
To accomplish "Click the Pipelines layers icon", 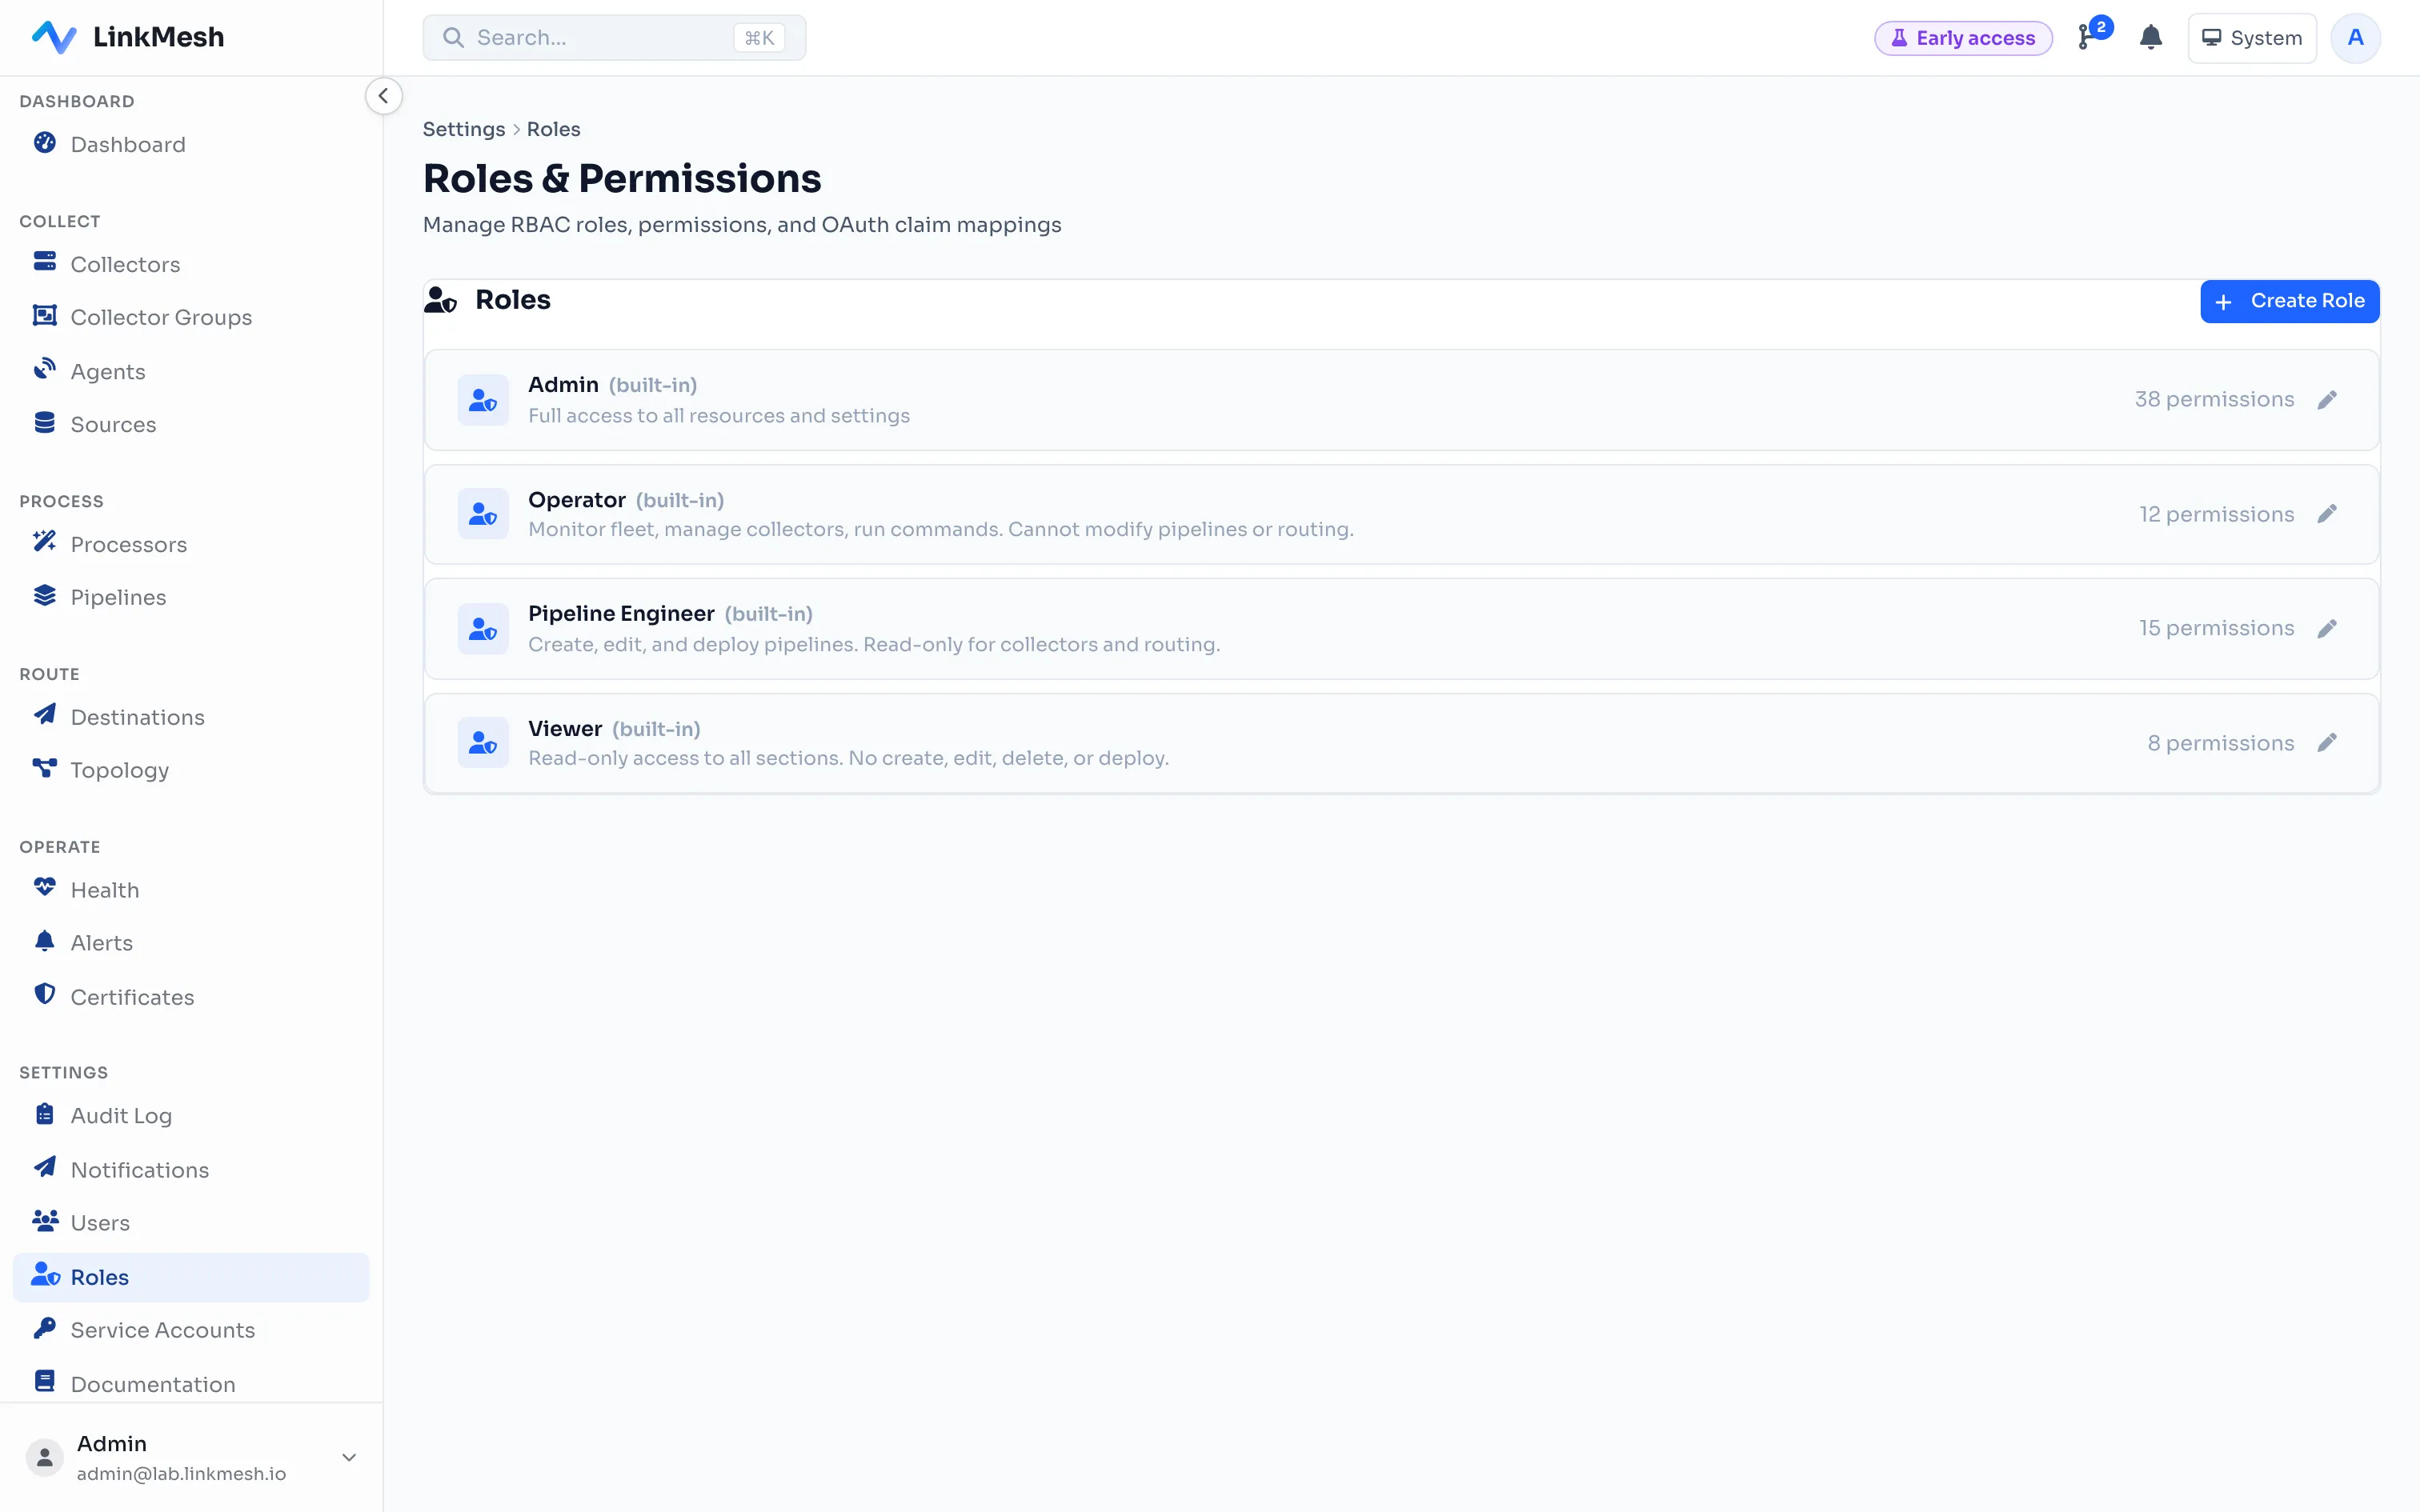I will pyautogui.click(x=45, y=596).
